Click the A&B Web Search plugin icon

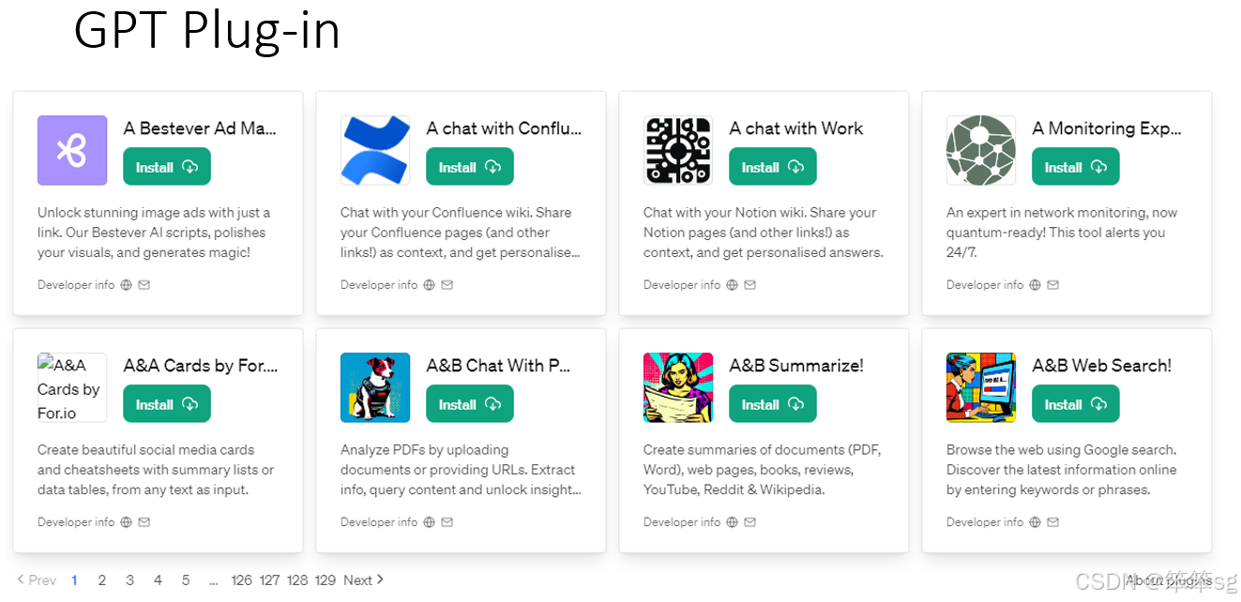[981, 387]
